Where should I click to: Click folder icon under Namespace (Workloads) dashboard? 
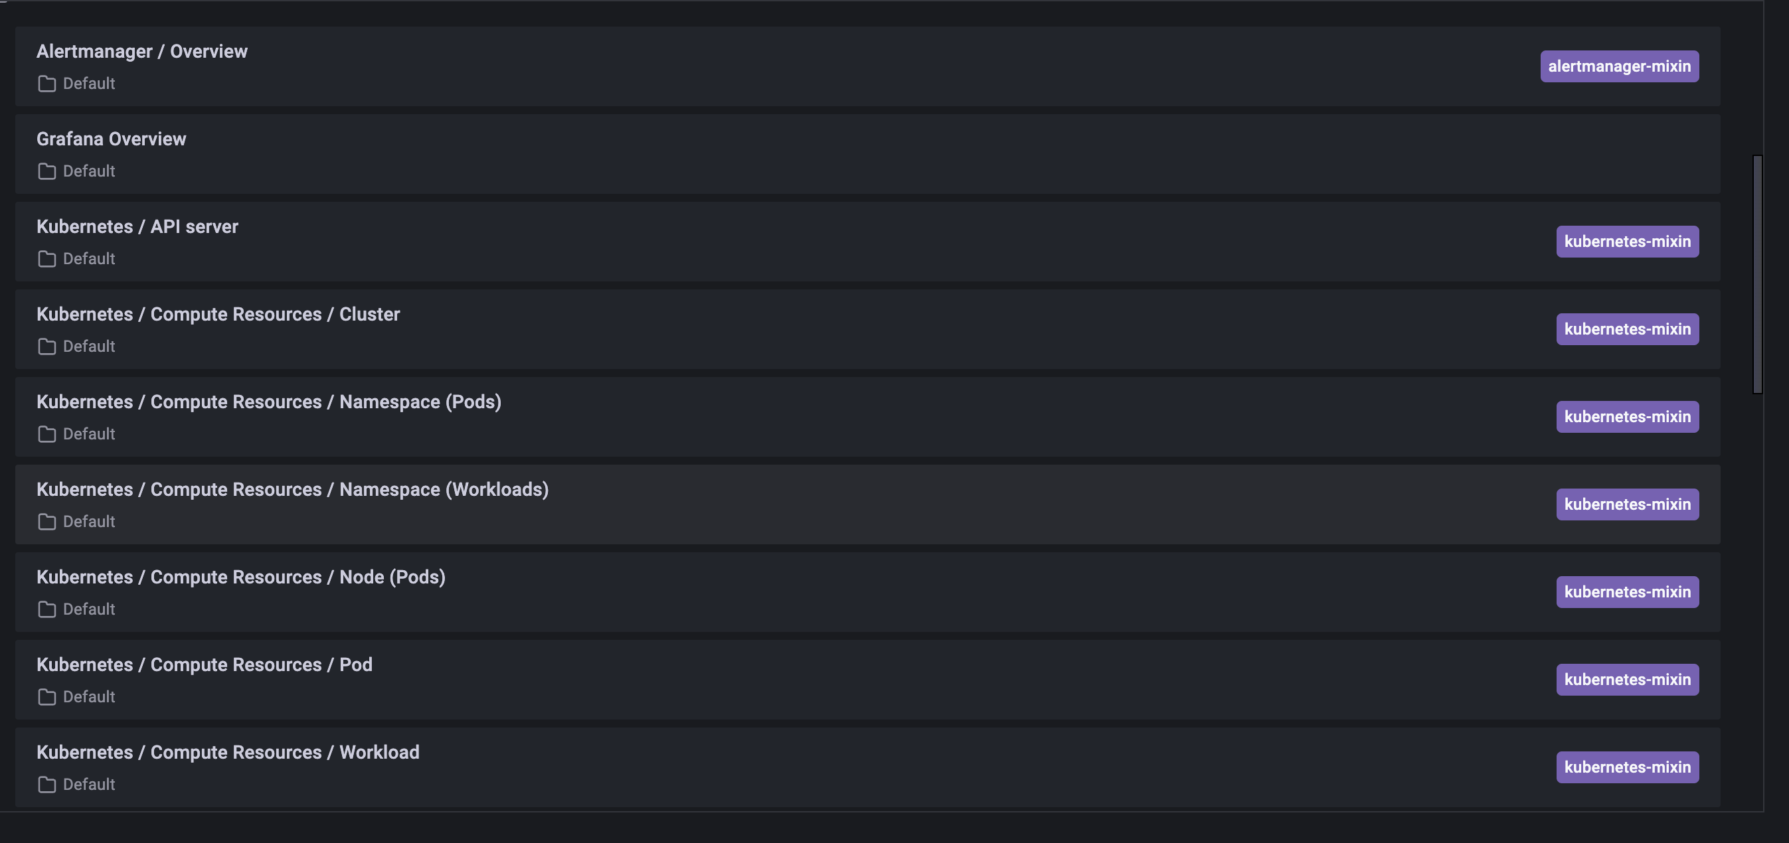pos(46,522)
